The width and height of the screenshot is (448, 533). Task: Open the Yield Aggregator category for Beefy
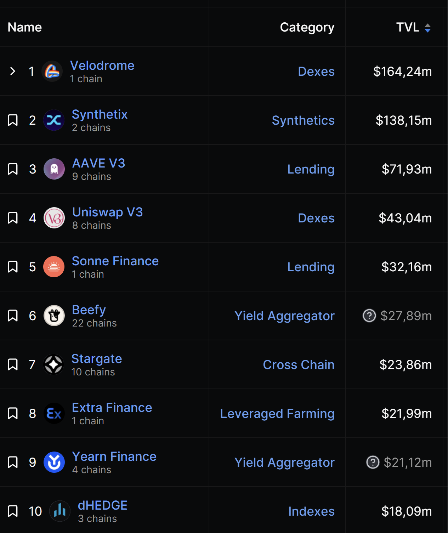[x=284, y=316]
